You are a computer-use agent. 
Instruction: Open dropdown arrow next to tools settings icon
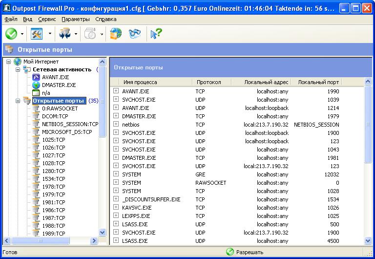coord(50,34)
